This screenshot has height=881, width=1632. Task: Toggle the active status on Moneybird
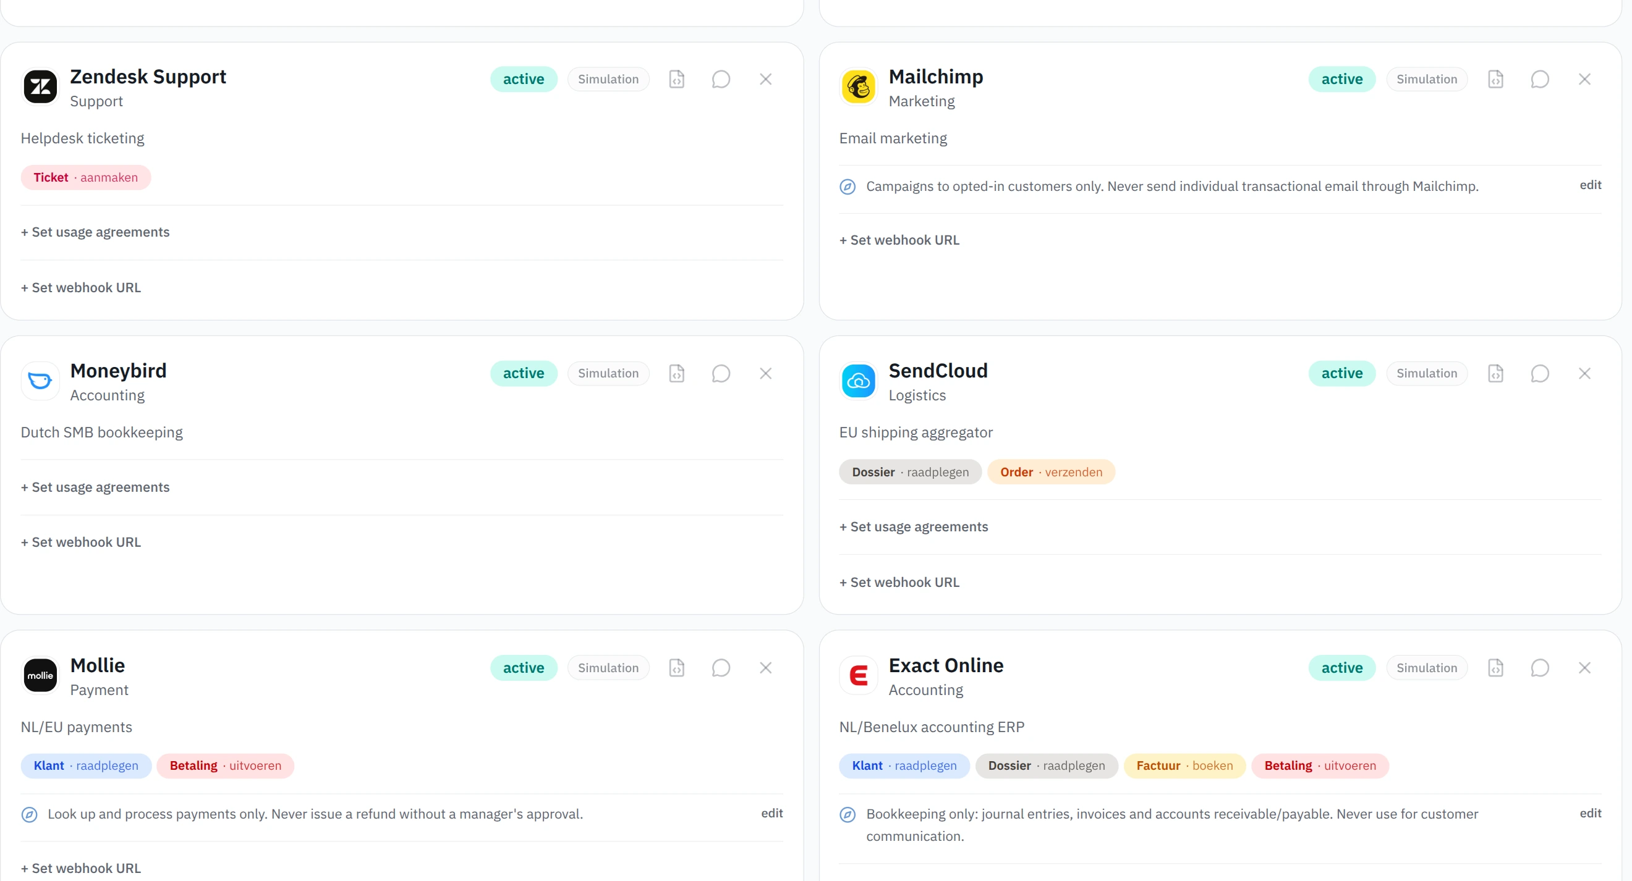(524, 373)
